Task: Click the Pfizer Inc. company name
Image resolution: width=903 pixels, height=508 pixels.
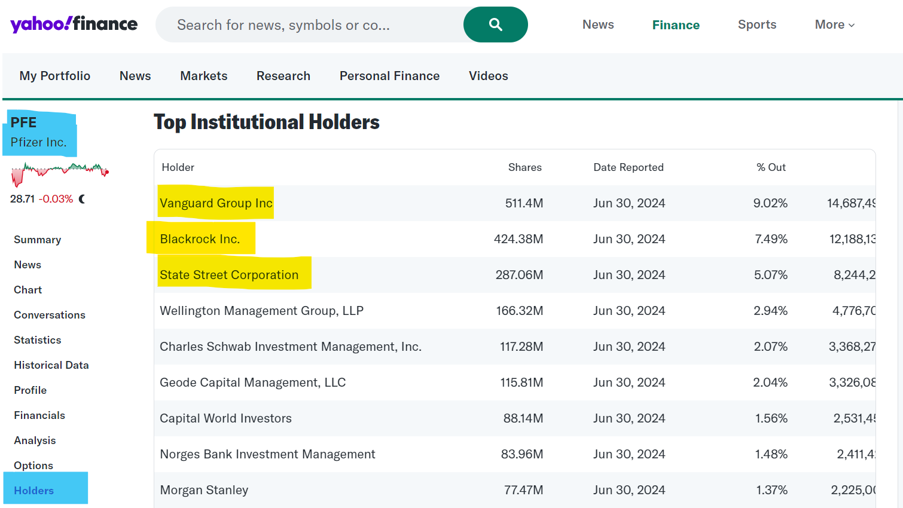Action: click(x=38, y=142)
